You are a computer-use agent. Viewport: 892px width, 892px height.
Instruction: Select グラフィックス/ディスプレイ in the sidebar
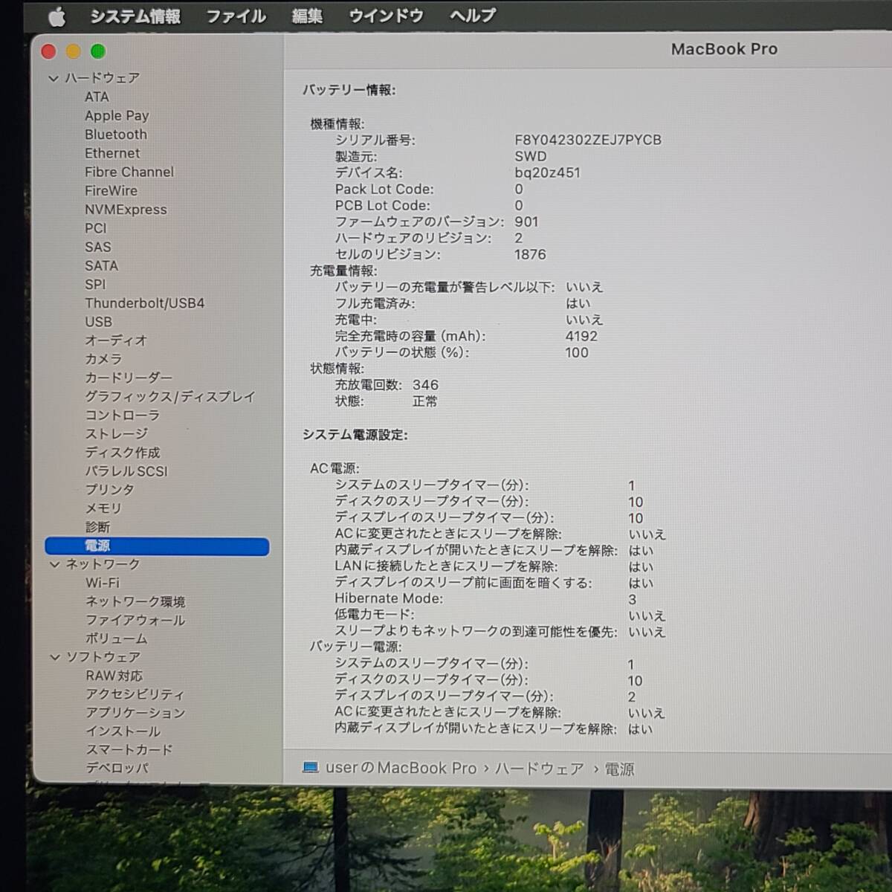click(170, 397)
